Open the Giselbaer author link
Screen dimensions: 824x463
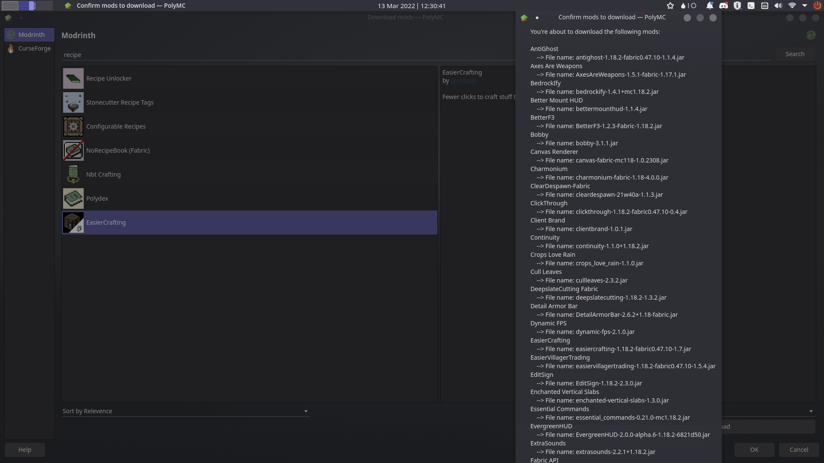click(x=464, y=81)
